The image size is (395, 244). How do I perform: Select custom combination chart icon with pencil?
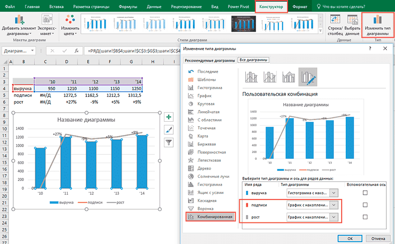click(x=307, y=77)
